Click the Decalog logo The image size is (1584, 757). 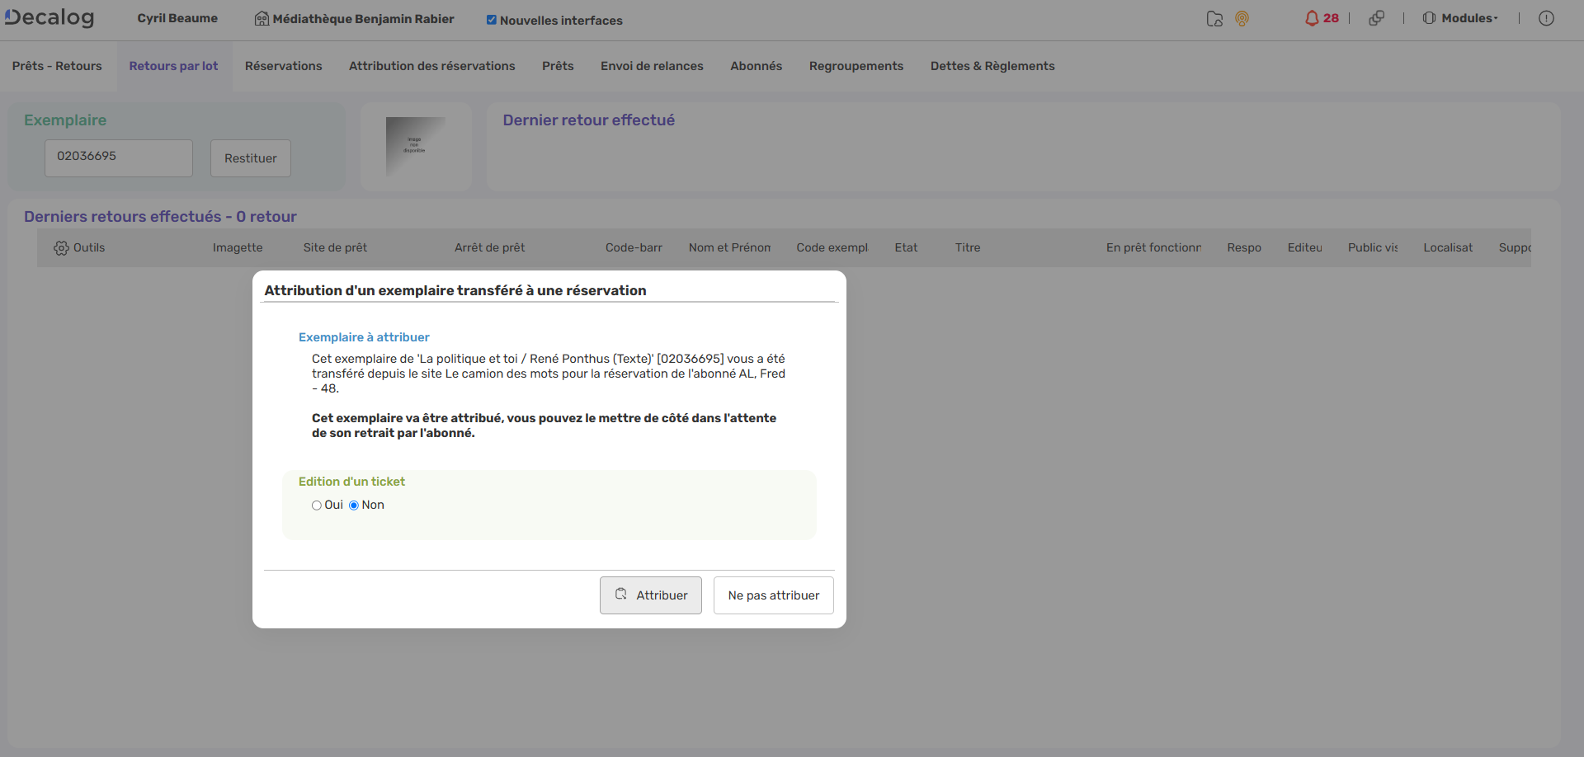49,18
